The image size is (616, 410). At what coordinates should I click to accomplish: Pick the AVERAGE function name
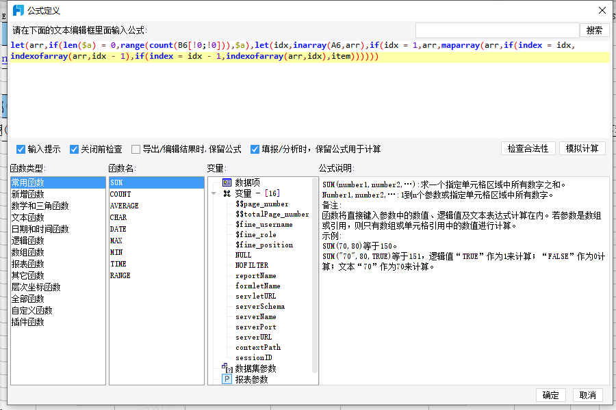[124, 206]
